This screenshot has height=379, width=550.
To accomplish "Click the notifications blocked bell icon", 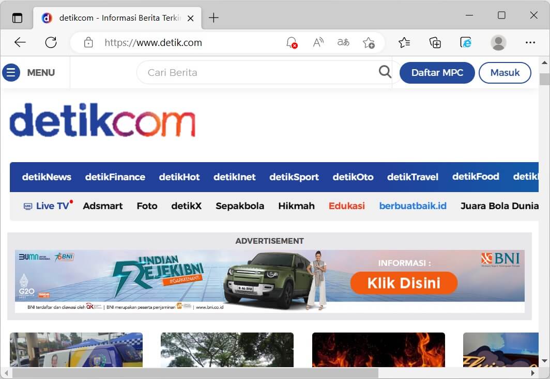I will click(x=292, y=43).
